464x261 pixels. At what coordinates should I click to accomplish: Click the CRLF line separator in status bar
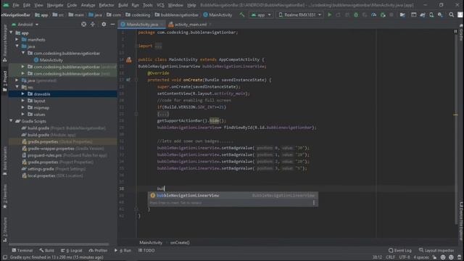[x=390, y=257]
